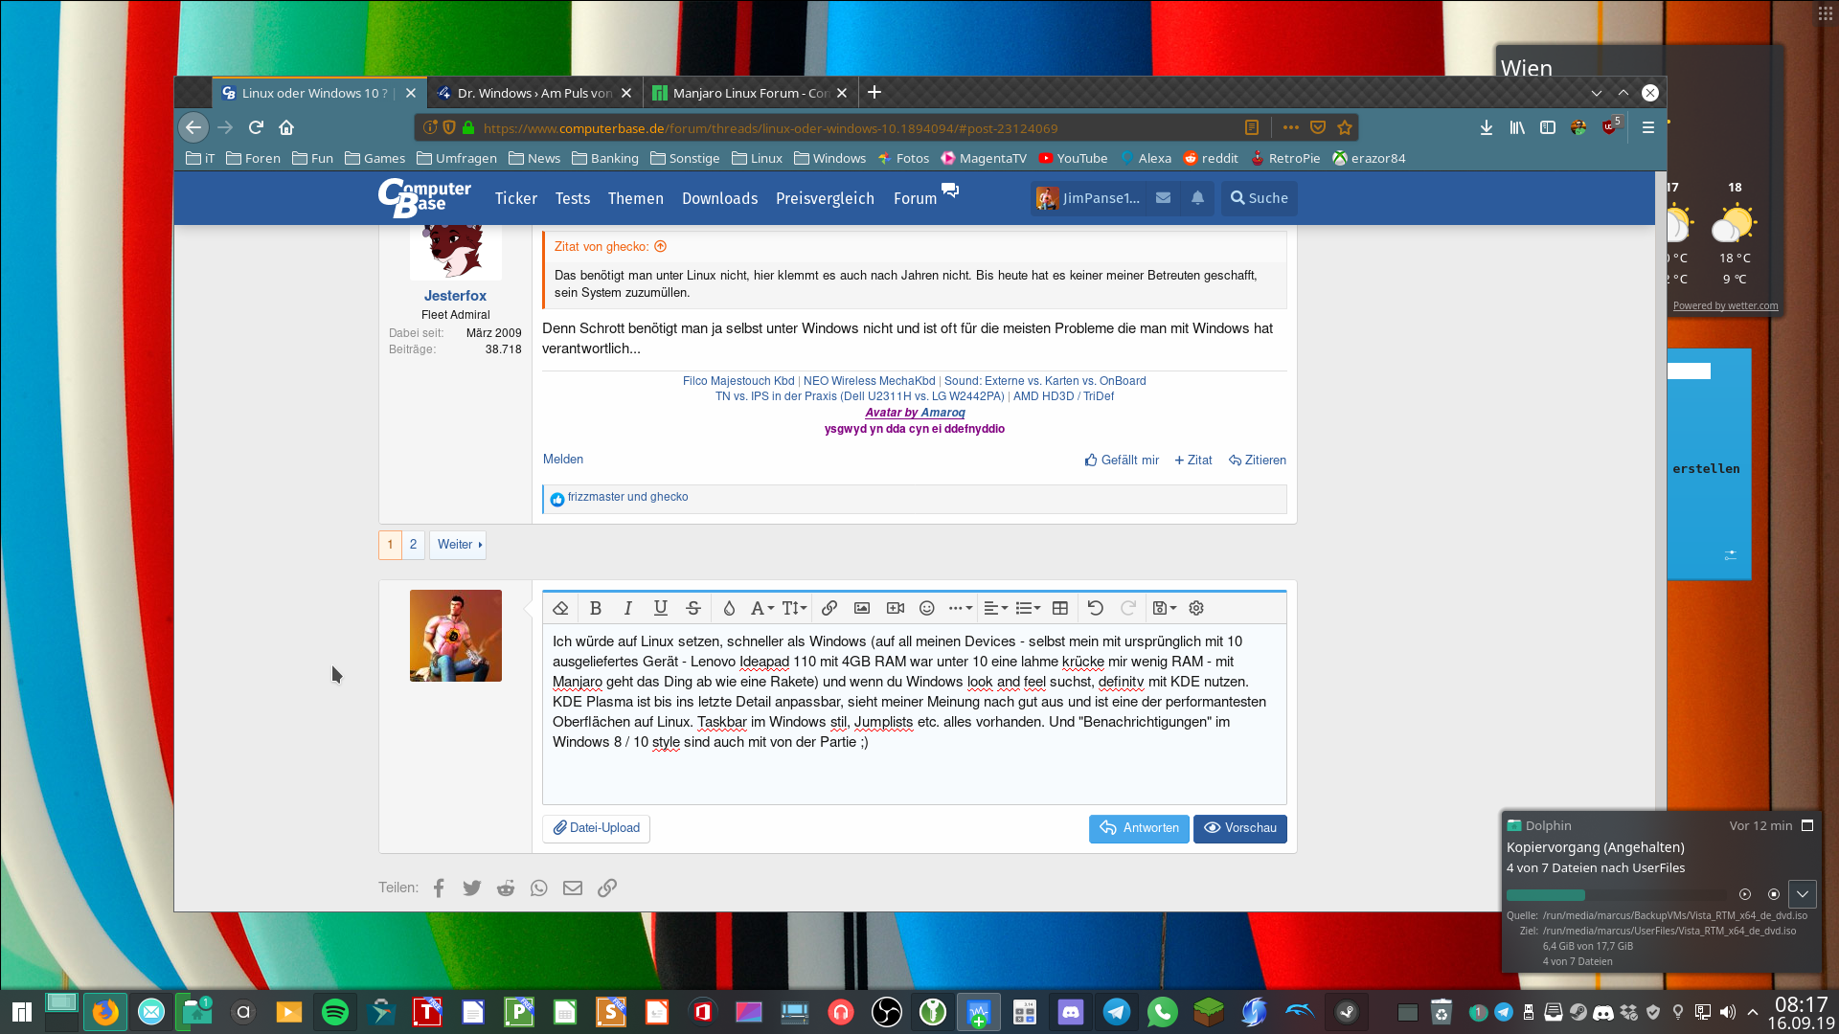Click the undo icon in editor toolbar

pos(1096,608)
